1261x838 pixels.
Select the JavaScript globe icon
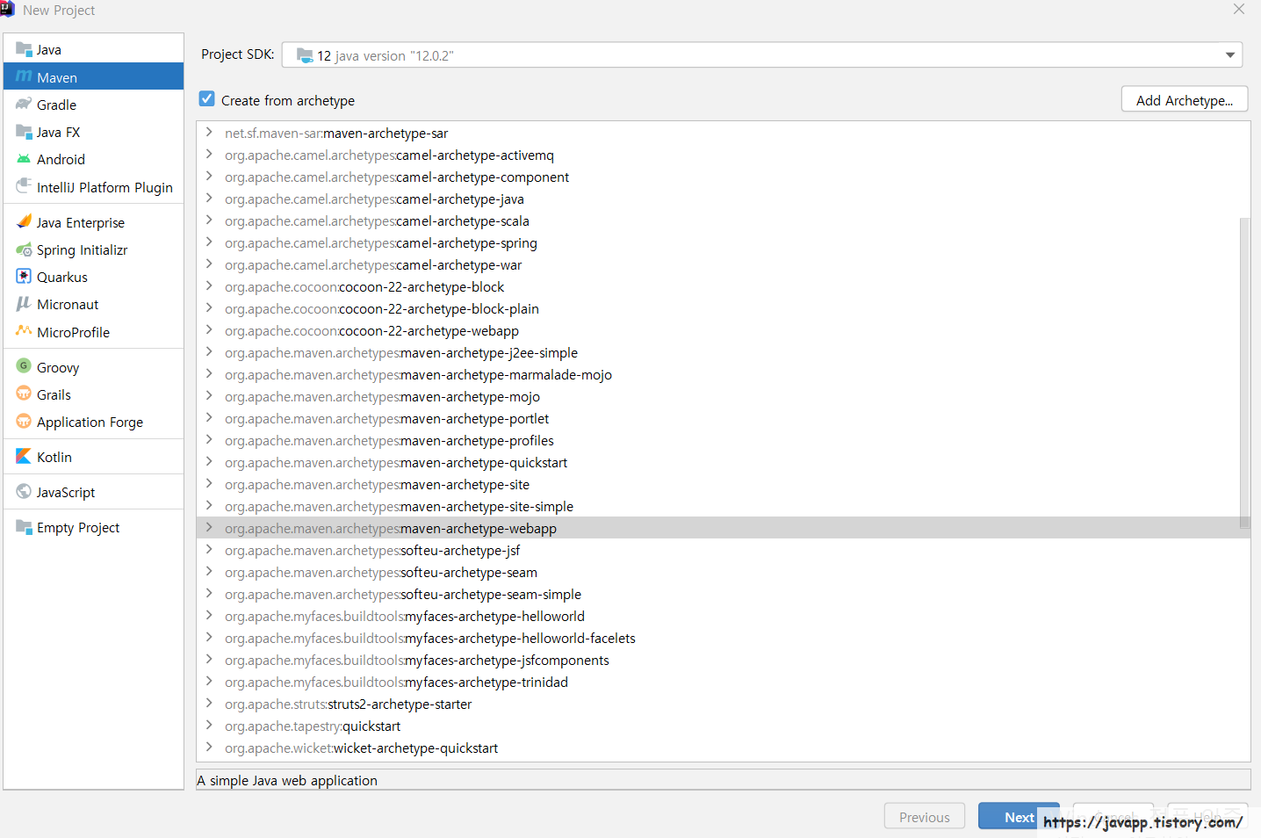click(24, 491)
